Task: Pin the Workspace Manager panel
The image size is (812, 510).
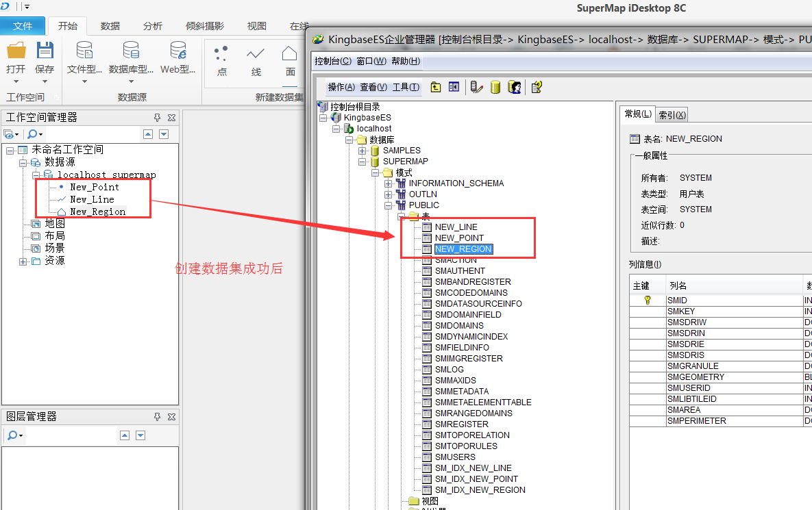Action: click(x=158, y=118)
